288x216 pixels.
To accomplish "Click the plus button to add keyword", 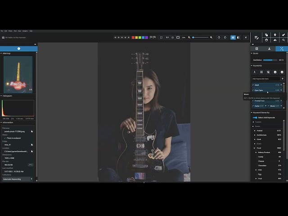I will [283, 79].
